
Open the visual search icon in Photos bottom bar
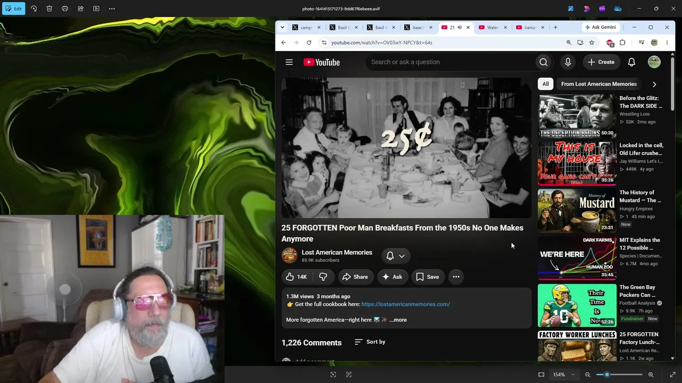click(333, 374)
